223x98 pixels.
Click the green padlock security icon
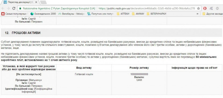tap(20, 8)
